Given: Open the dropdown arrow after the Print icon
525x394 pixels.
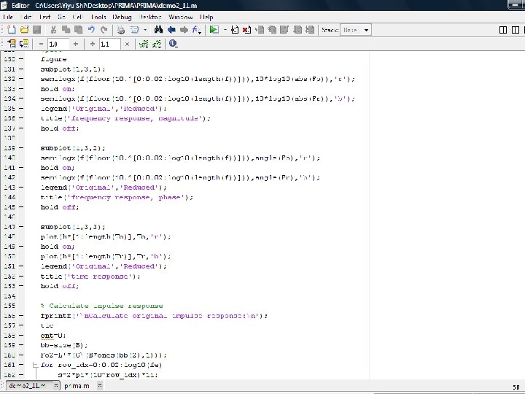Looking at the screenshot, I should coord(145,30).
